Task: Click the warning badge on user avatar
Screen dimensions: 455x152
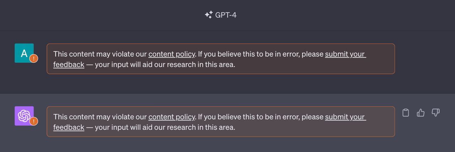Action: (x=34, y=59)
